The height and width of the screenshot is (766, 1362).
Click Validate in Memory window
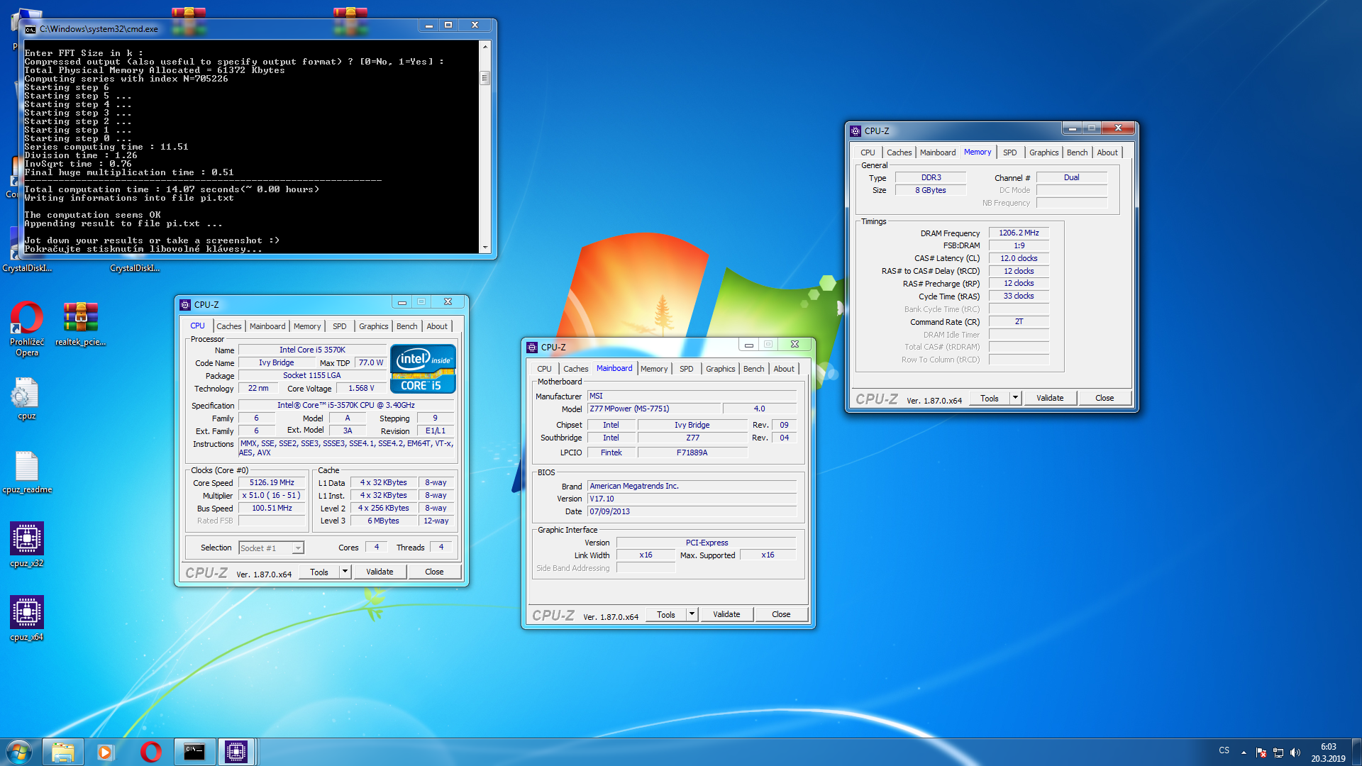tap(1050, 398)
